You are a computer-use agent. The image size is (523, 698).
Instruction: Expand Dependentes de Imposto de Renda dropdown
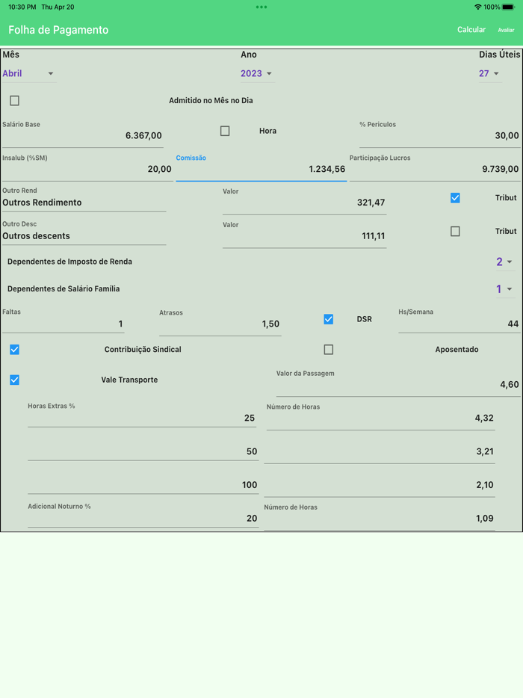504,262
